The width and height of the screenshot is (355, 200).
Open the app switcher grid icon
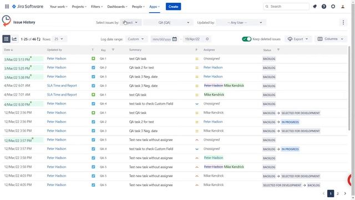(x=7, y=7)
